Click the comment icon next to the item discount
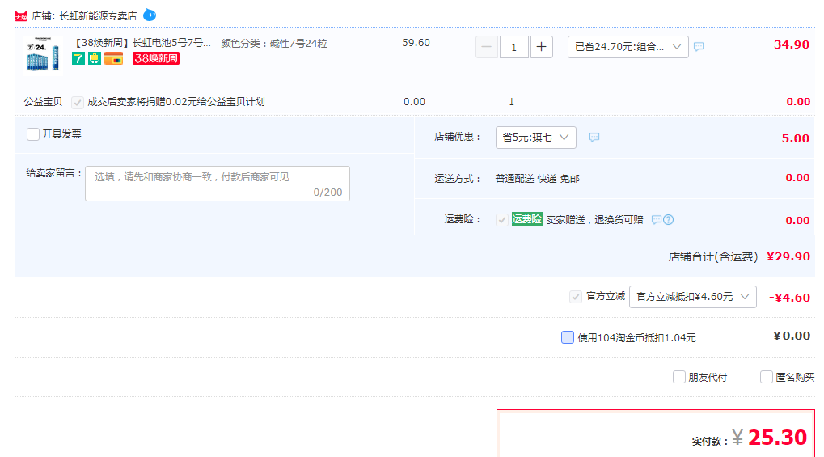The height and width of the screenshot is (457, 824). [x=699, y=47]
